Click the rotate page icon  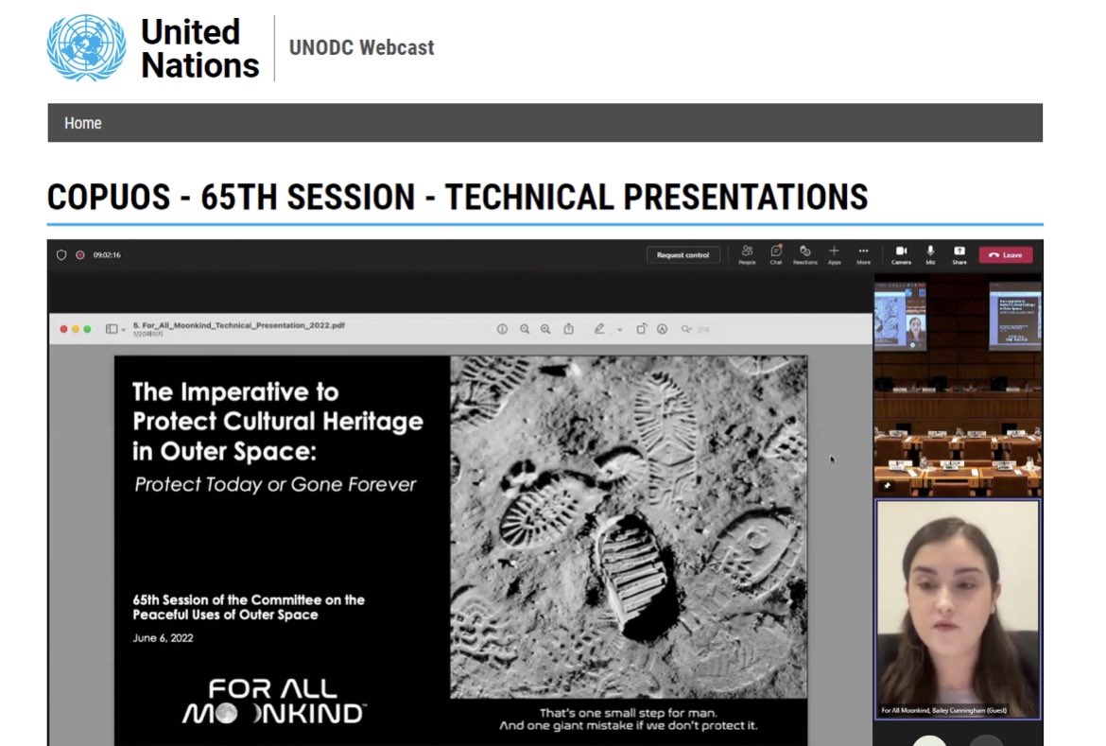[x=641, y=329]
